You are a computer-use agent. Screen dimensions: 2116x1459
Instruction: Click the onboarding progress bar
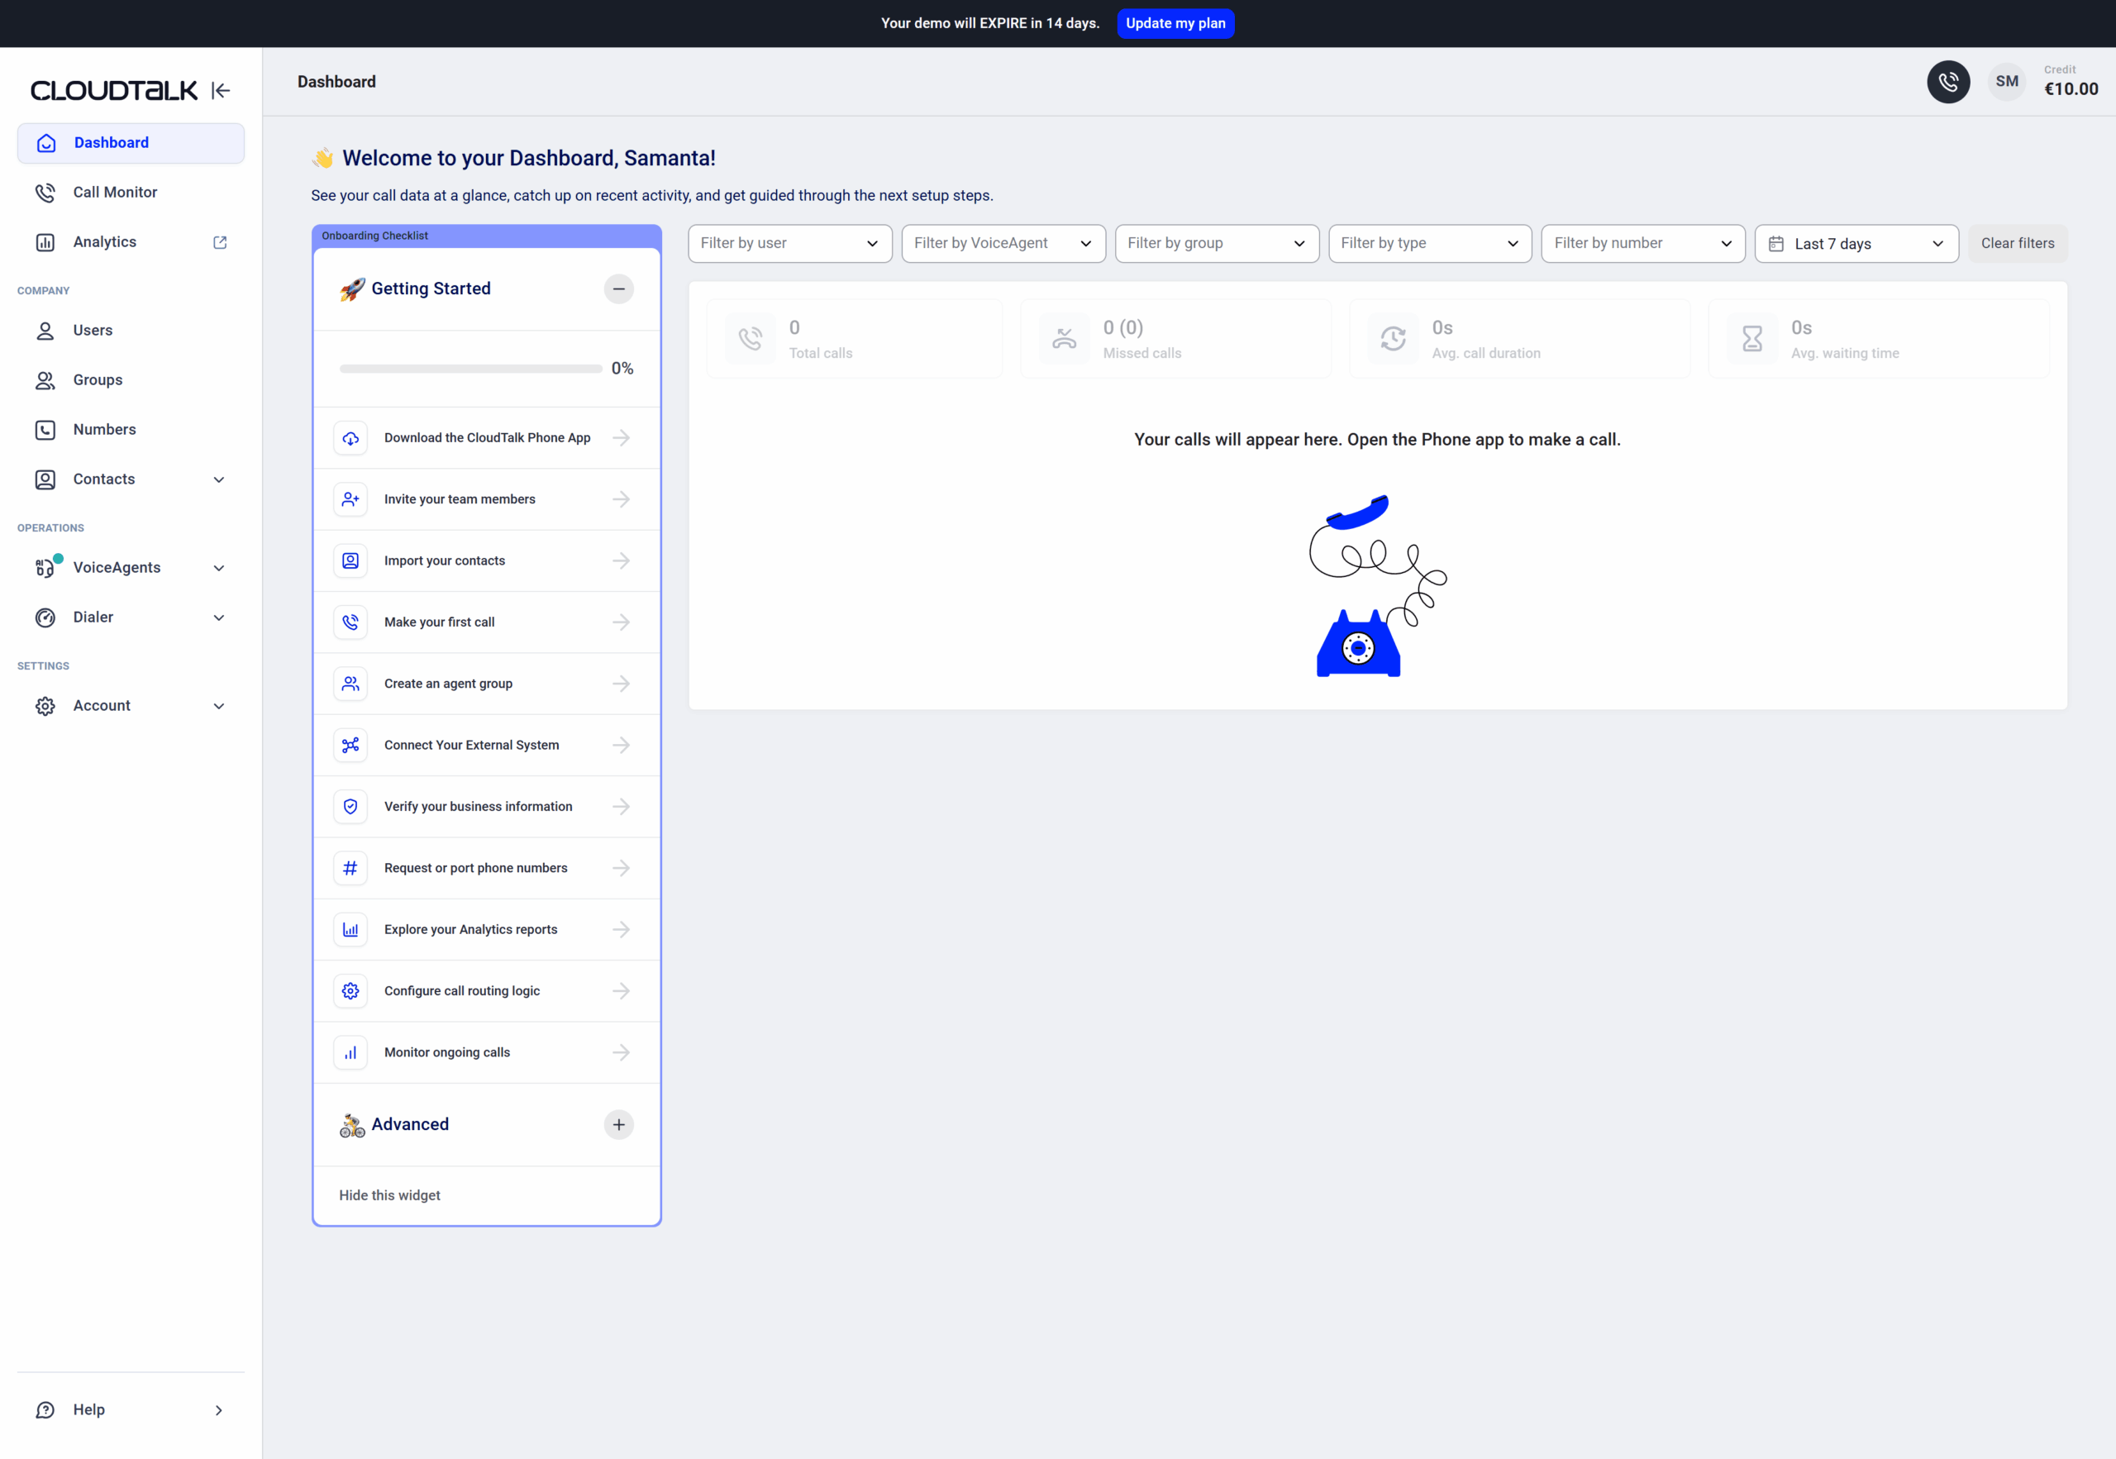(471, 370)
